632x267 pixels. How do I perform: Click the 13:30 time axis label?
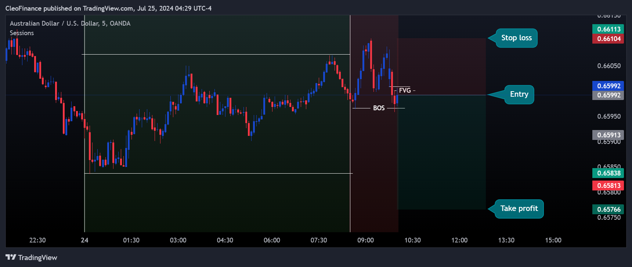coord(506,240)
